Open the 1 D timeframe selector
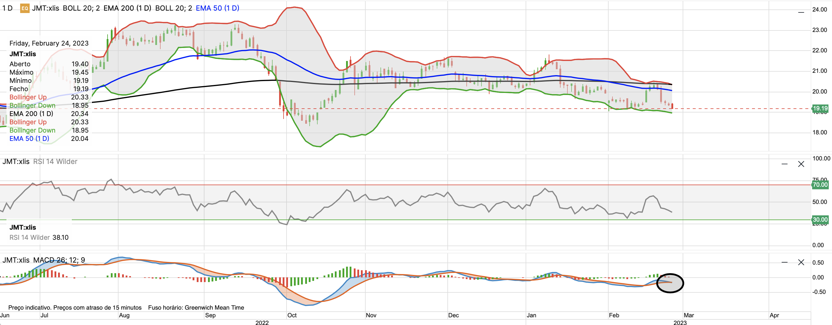 (7, 8)
